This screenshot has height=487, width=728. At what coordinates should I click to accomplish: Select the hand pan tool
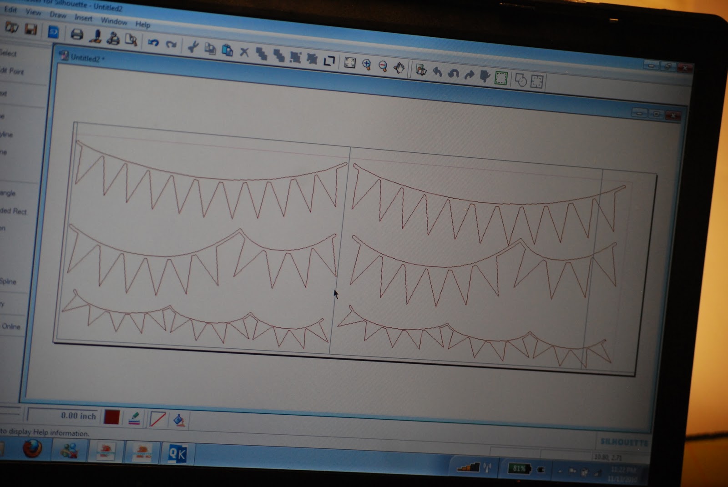coord(399,68)
